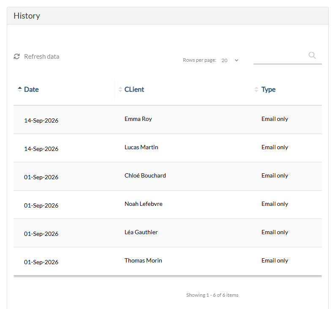
Task: Sort by the Type column header
Action: (x=269, y=89)
